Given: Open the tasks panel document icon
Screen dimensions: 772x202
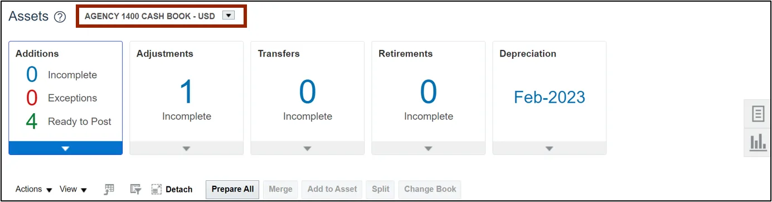Looking at the screenshot, I should [758, 114].
